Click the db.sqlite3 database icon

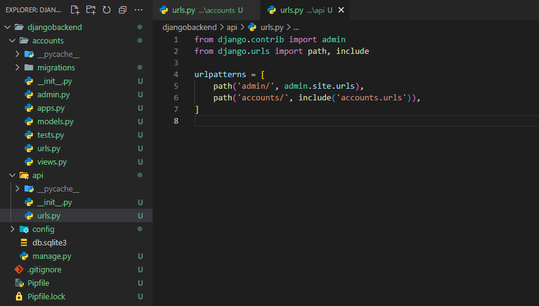24,242
